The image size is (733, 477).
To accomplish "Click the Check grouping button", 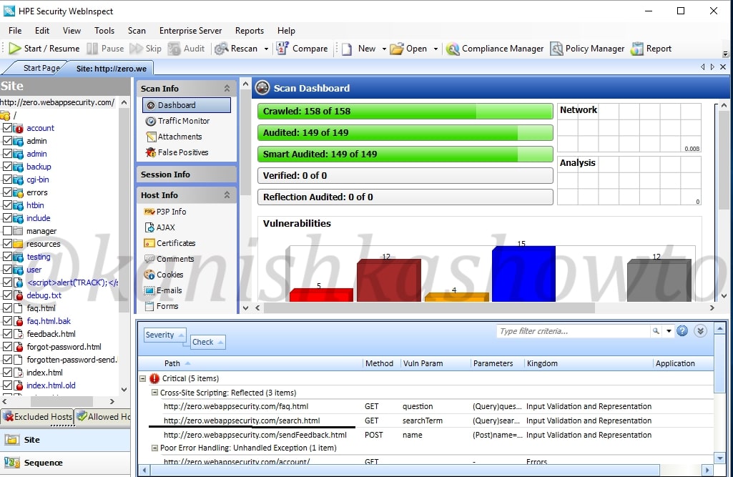I will 207,342.
